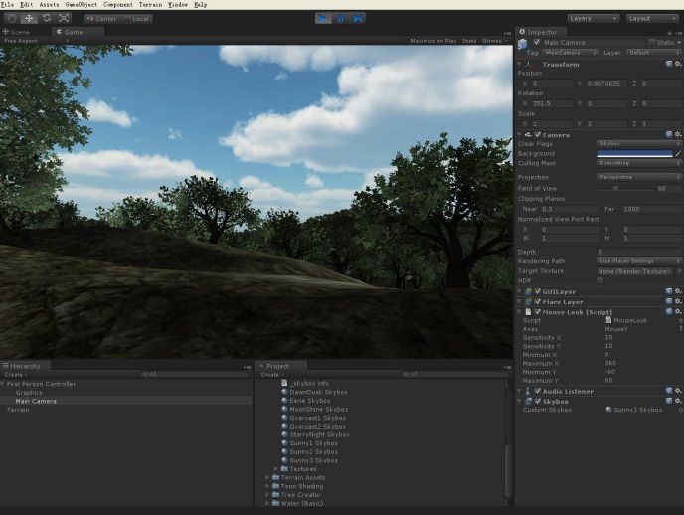Expand the Terrain Assets folder
The width and height of the screenshot is (684, 515).
tap(268, 477)
